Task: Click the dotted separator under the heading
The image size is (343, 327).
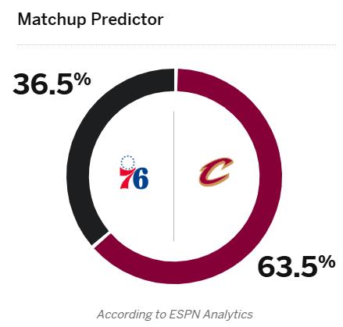Action: point(177,44)
